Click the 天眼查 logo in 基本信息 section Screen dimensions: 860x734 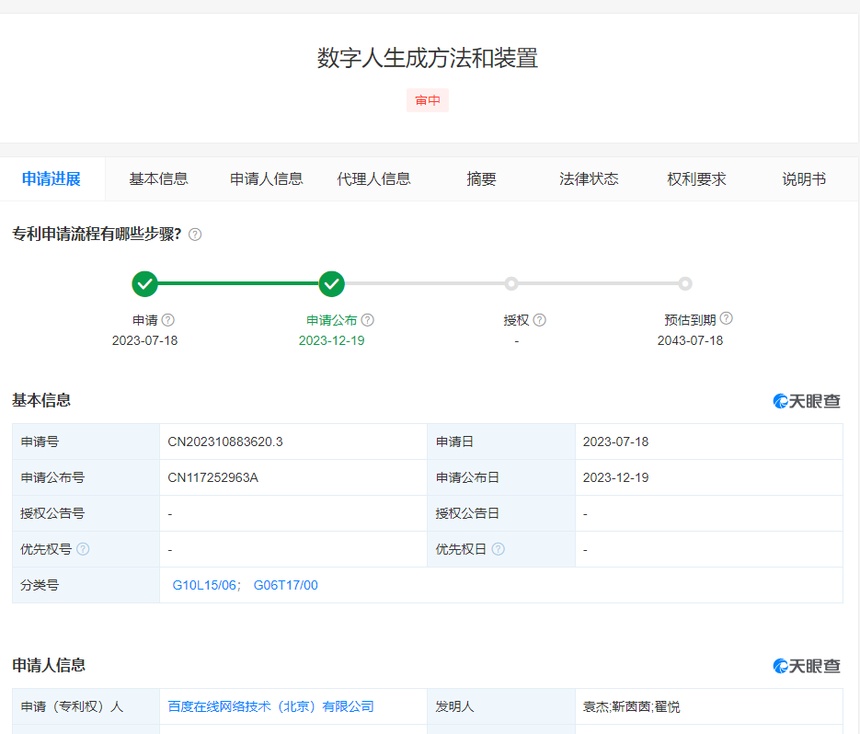tap(807, 401)
